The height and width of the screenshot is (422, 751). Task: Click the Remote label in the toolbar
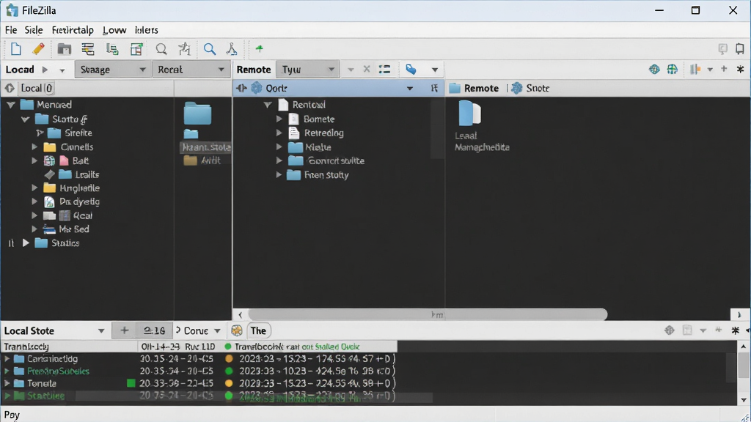(x=254, y=70)
